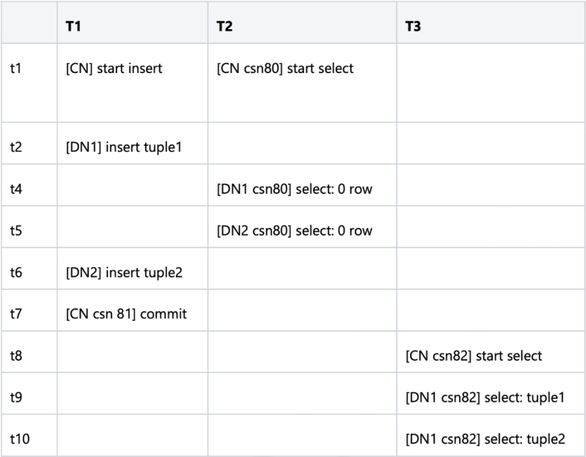Click "[DN2 csn80] select: 0 row" text
This screenshot has height=457, width=586.
[x=294, y=230]
